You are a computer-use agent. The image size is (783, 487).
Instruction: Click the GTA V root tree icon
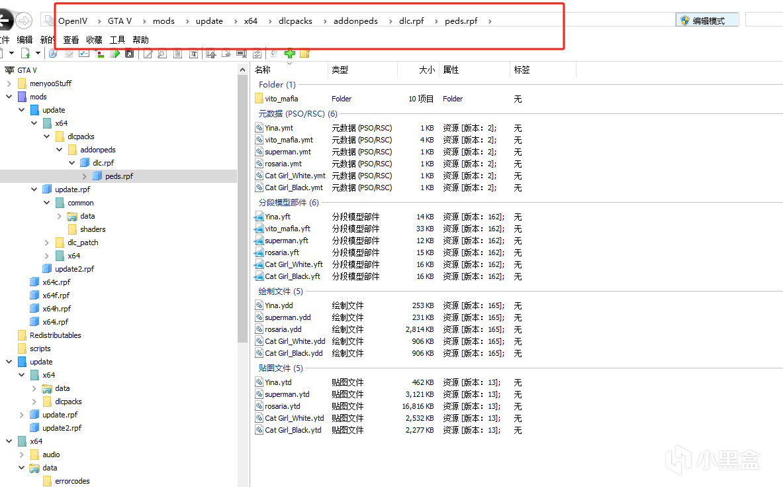coord(9,70)
